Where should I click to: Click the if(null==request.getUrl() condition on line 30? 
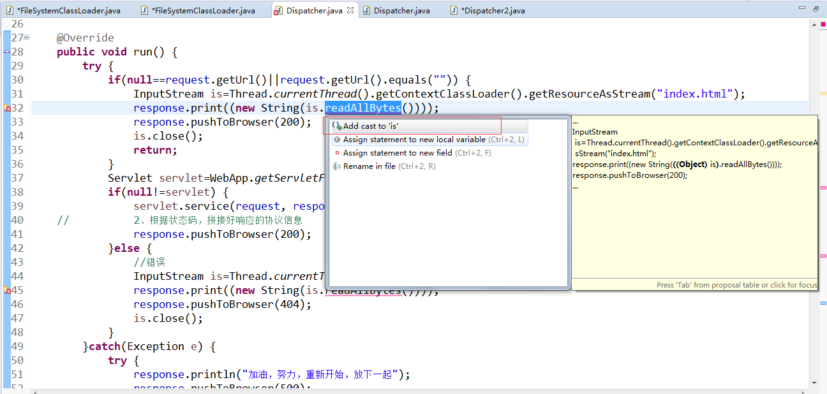(290, 80)
